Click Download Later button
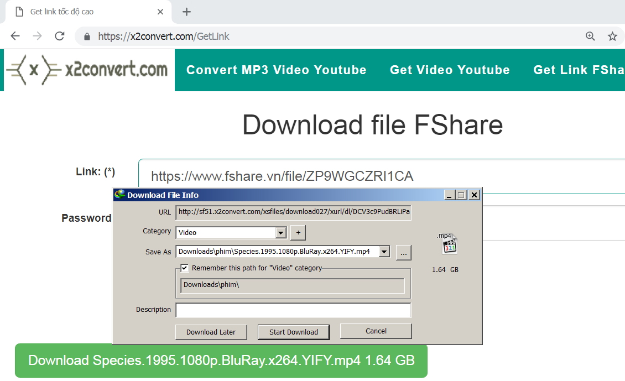Viewport: 625px width, 381px height. point(211,332)
